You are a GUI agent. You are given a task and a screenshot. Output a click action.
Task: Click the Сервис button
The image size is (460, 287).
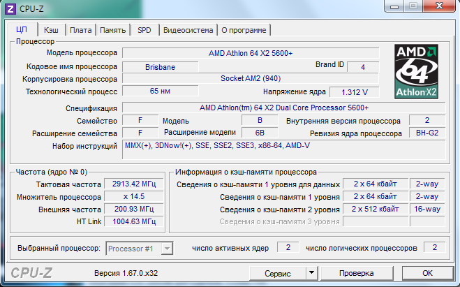pyautogui.click(x=278, y=273)
